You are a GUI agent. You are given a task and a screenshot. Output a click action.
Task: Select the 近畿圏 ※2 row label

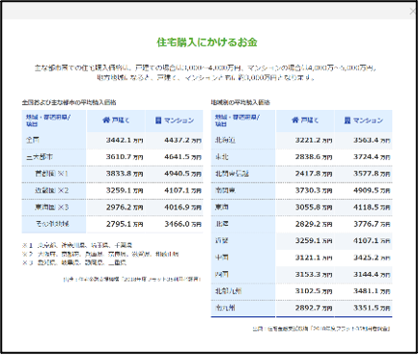pos(51,190)
